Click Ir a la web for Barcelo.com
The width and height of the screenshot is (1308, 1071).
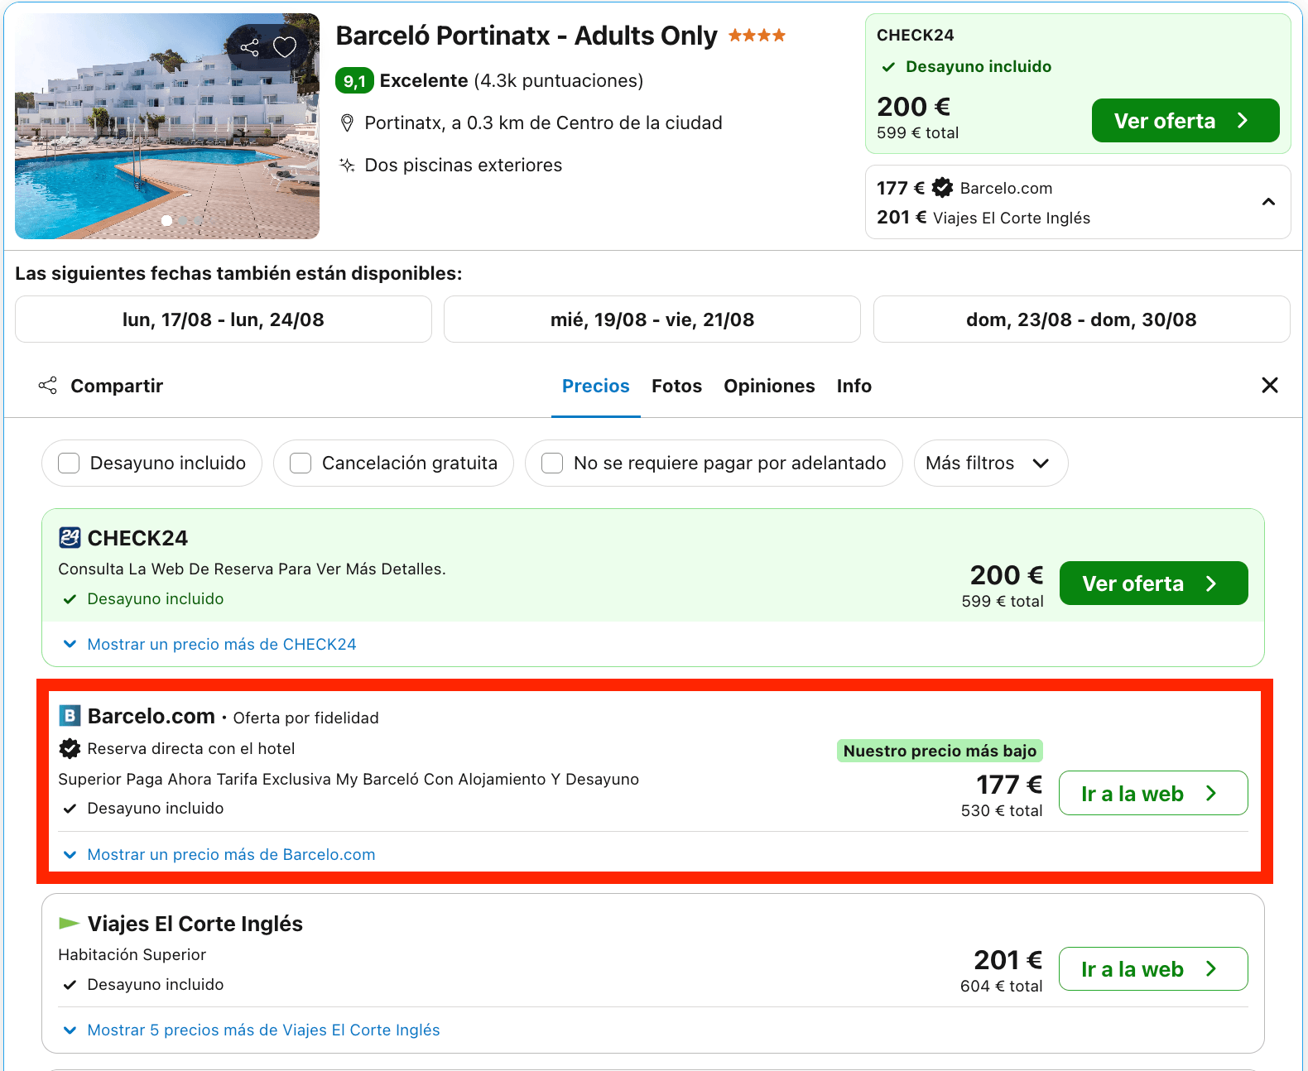[x=1153, y=793]
